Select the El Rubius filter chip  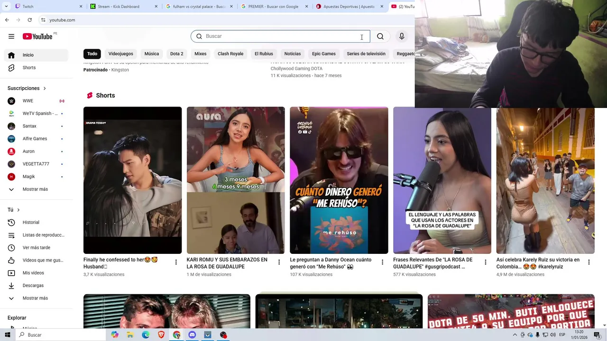[264, 54]
